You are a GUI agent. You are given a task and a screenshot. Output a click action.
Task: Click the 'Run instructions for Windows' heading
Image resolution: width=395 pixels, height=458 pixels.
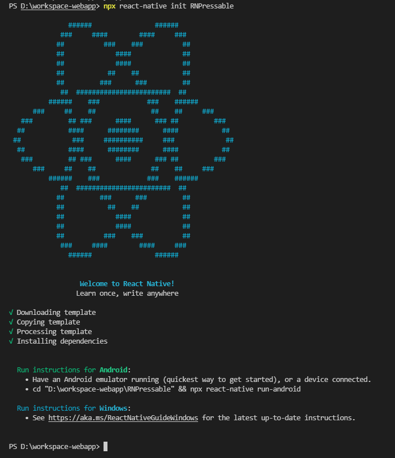pos(74,408)
